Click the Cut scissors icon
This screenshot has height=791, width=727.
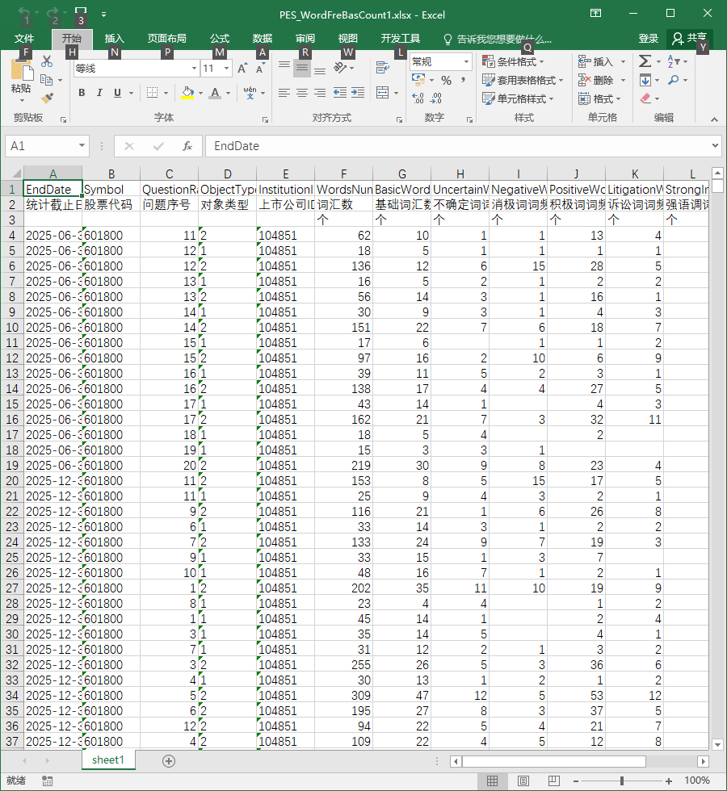click(x=47, y=61)
